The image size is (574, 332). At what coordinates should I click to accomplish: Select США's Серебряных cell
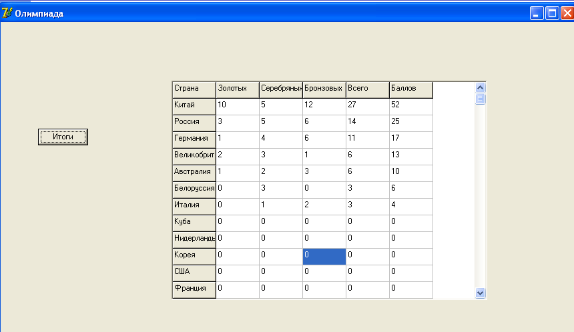(281, 273)
